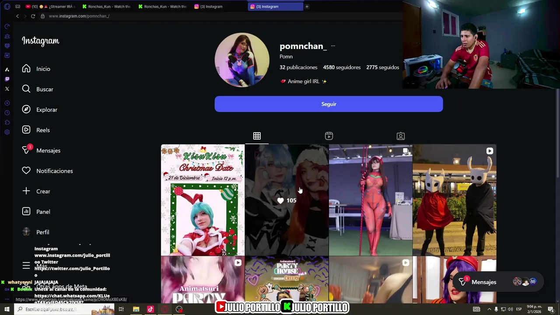Click the browser forward arrow
This screenshot has height=315, width=560.
25,16
